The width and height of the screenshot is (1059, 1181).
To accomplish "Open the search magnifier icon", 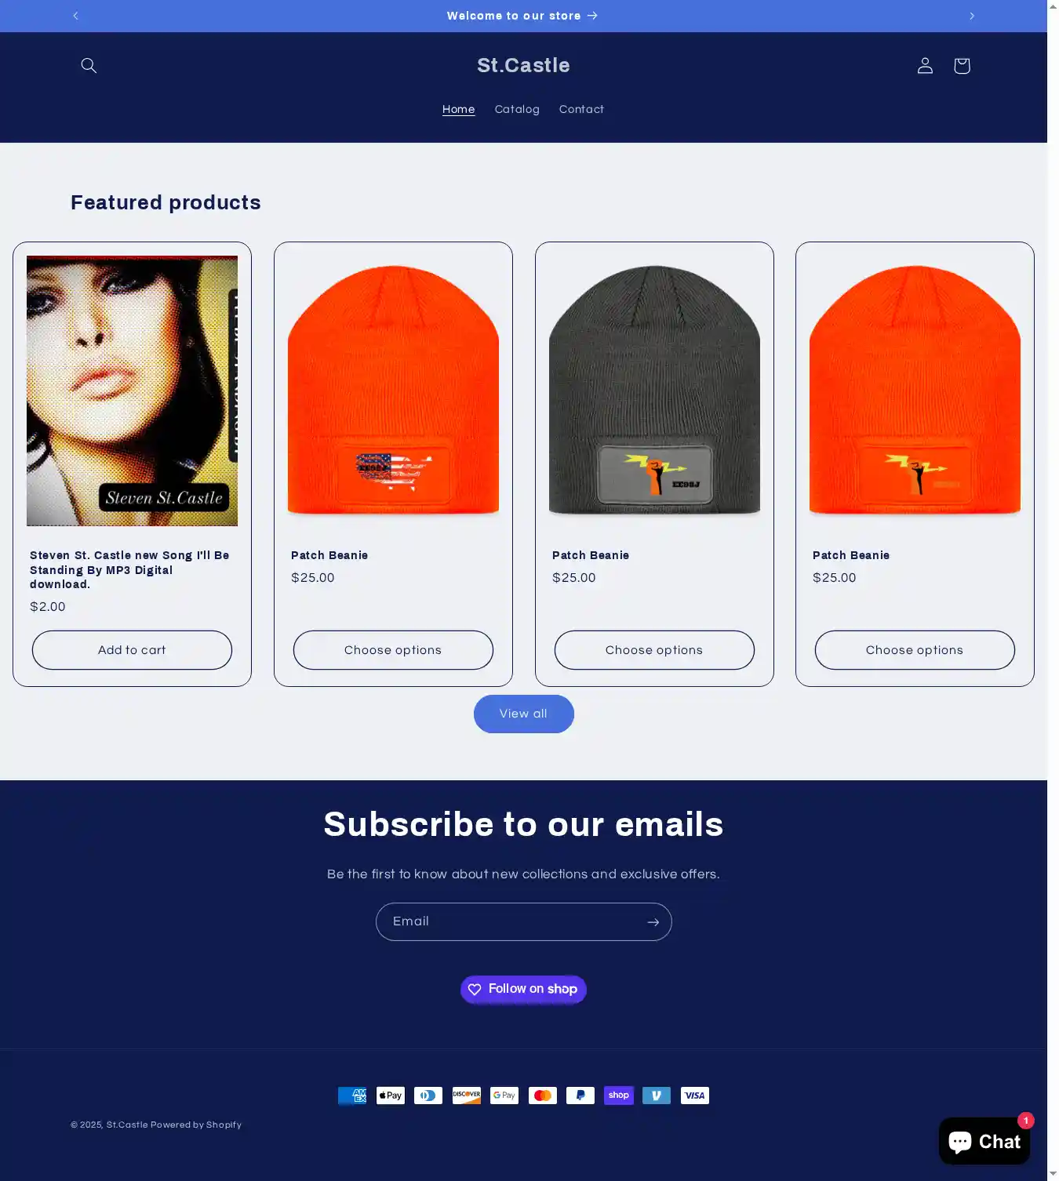I will point(89,66).
